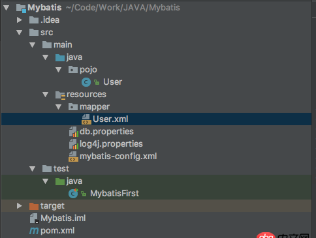Expand the target folder arrow

(20, 205)
